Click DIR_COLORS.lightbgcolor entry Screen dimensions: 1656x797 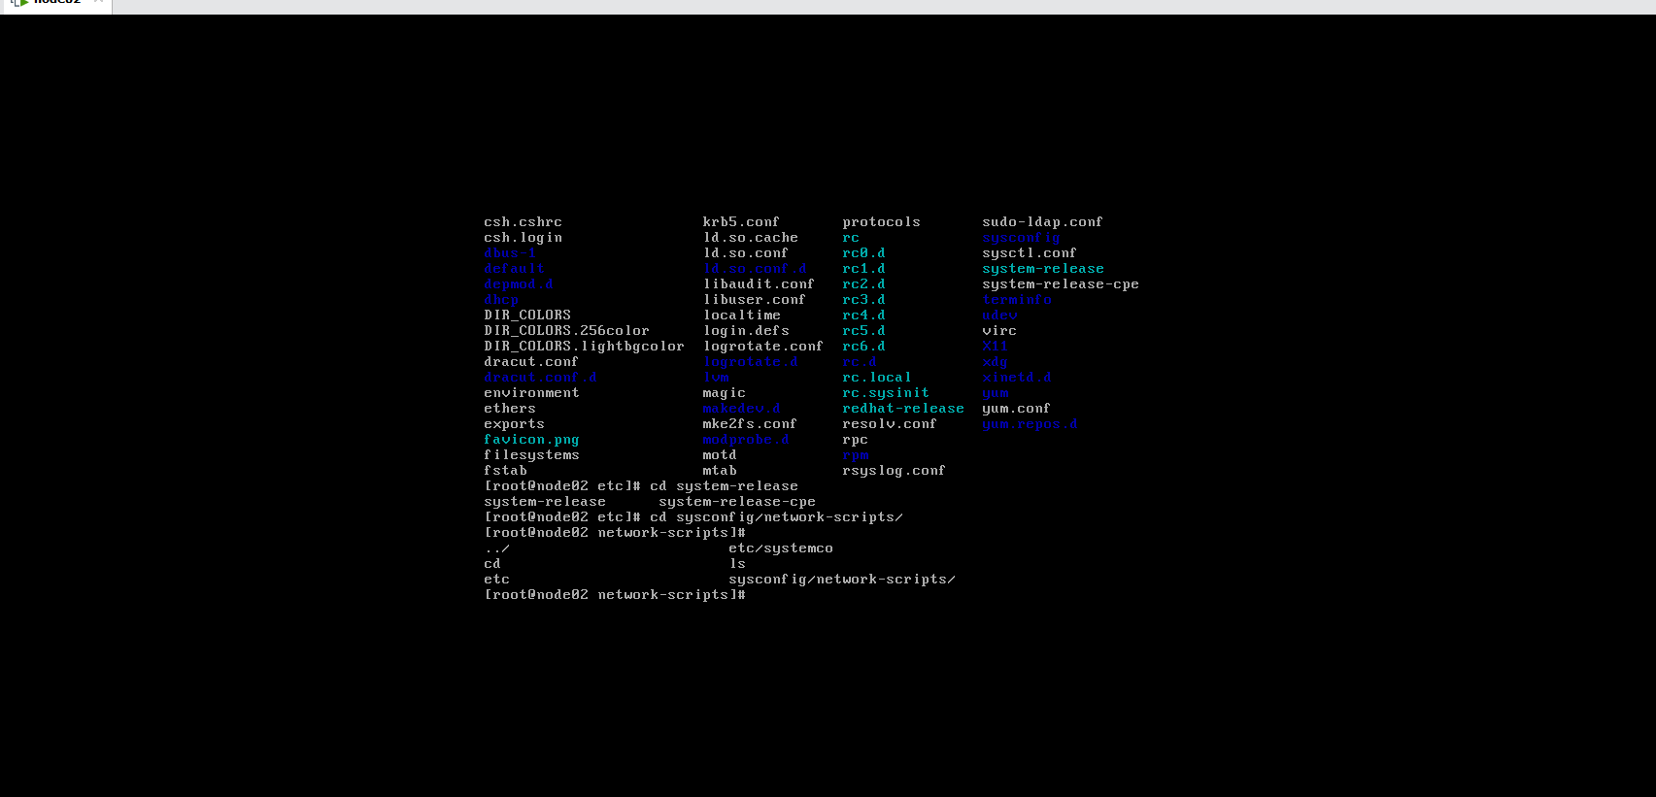584,347
